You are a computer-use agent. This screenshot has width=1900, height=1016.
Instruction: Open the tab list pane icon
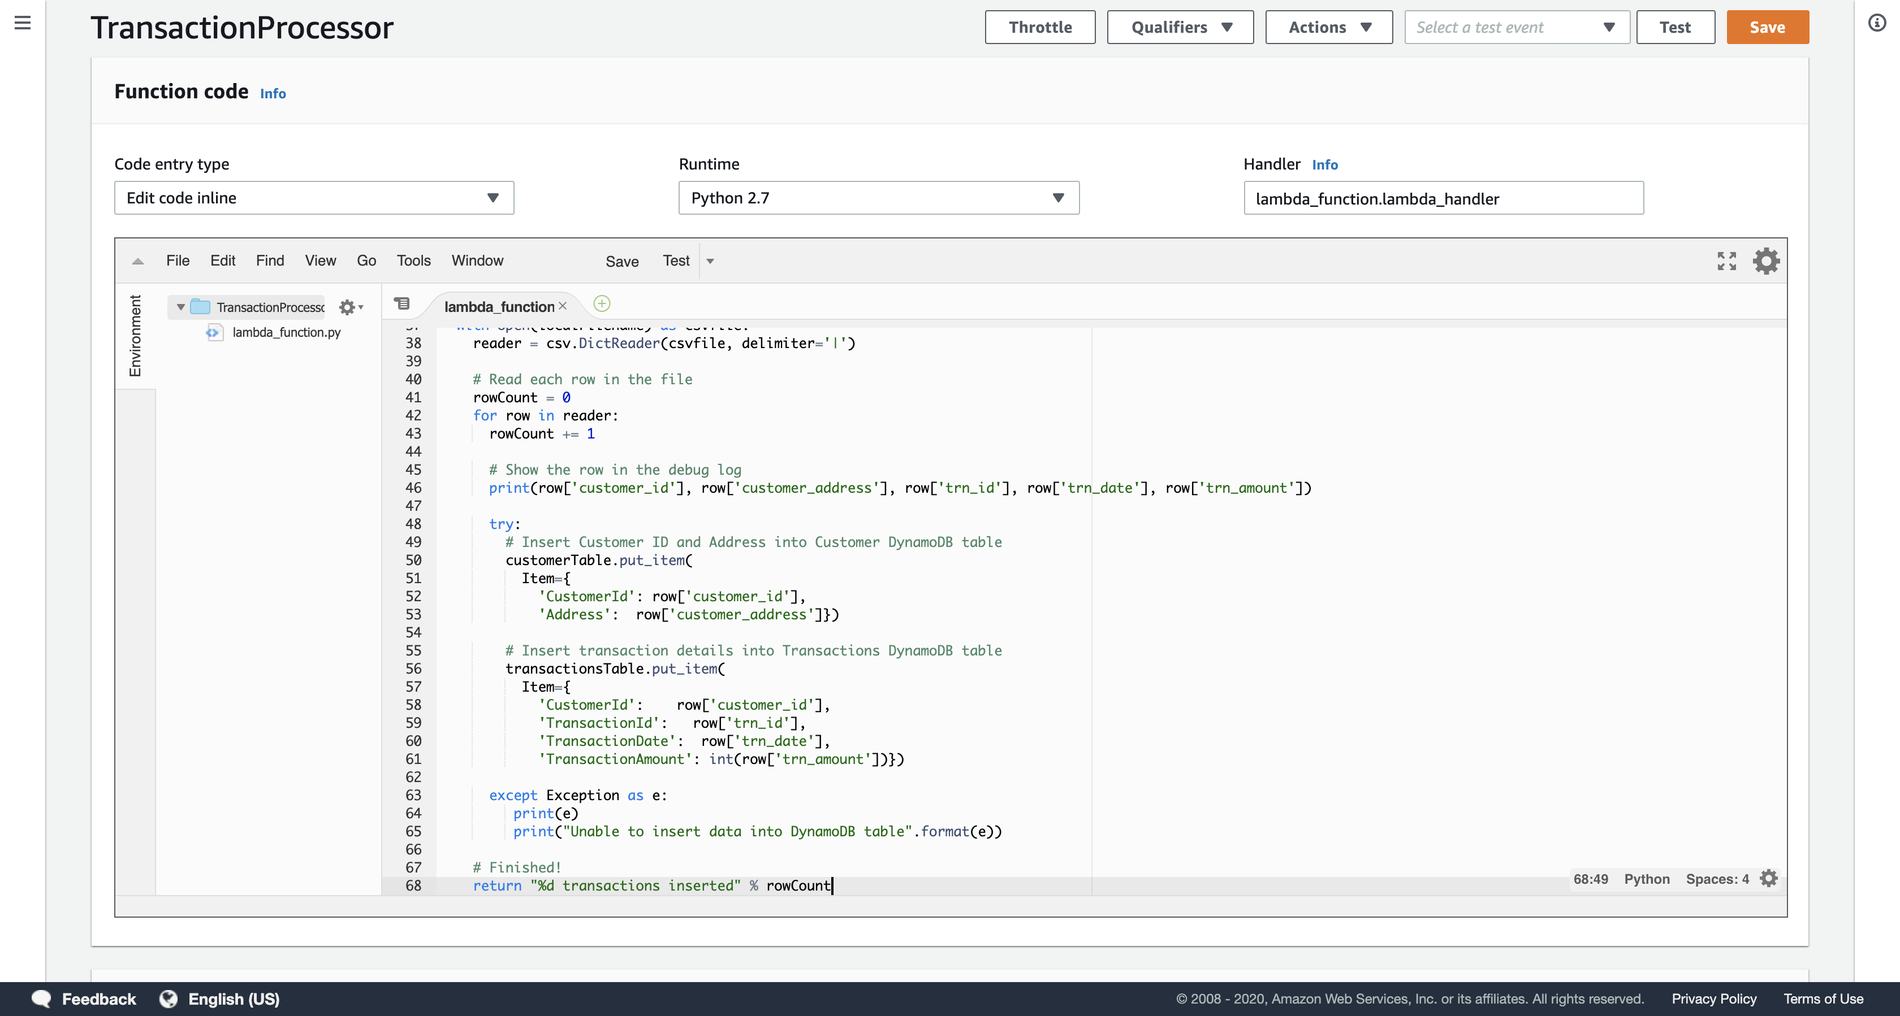401,304
